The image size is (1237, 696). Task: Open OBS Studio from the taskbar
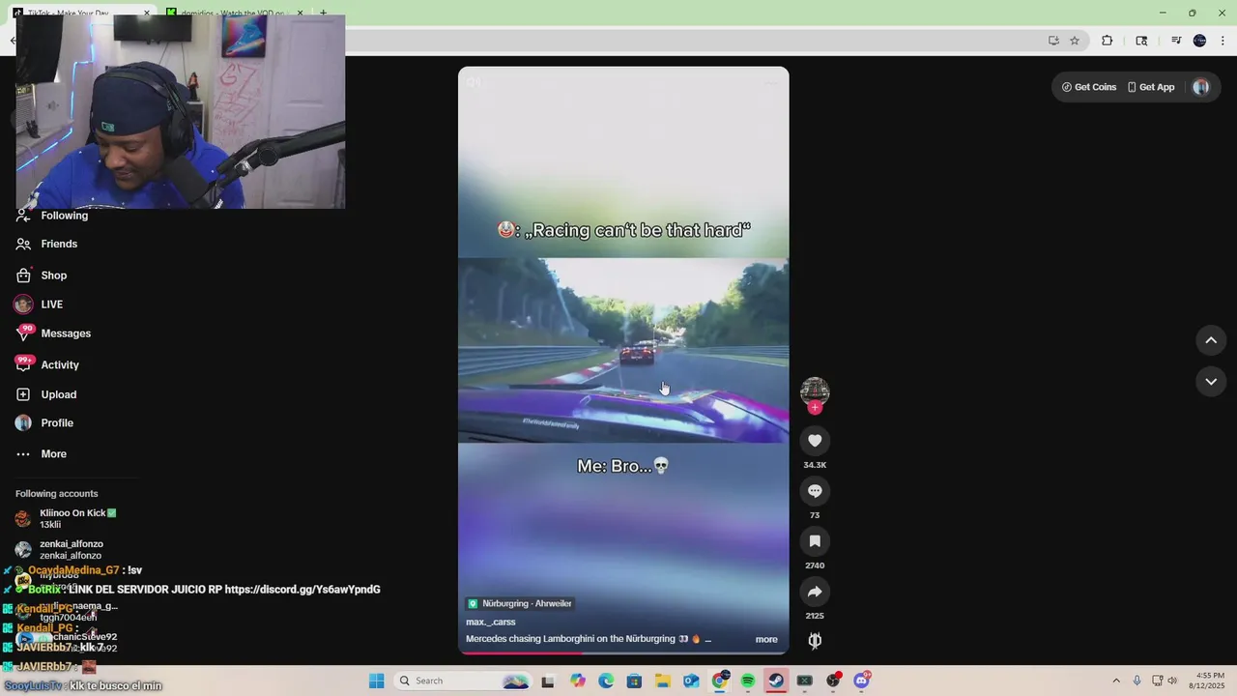pyautogui.click(x=833, y=681)
